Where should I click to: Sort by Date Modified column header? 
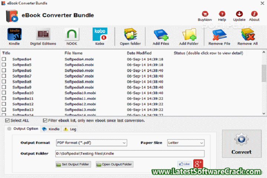click(x=139, y=53)
